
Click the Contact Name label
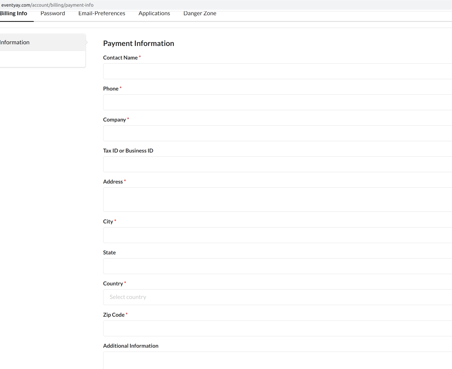click(120, 58)
